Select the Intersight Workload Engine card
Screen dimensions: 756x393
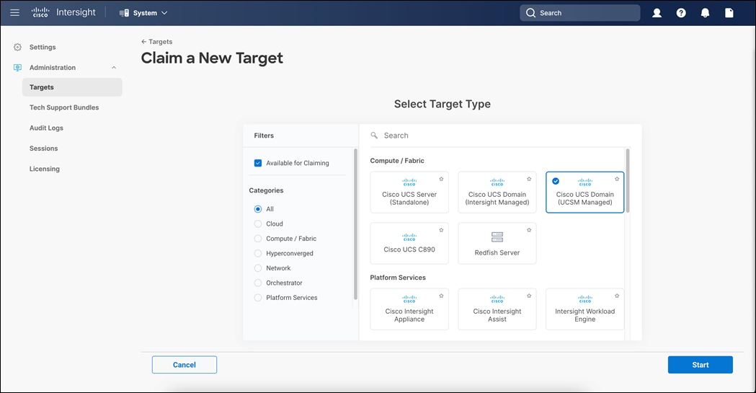[x=585, y=309]
